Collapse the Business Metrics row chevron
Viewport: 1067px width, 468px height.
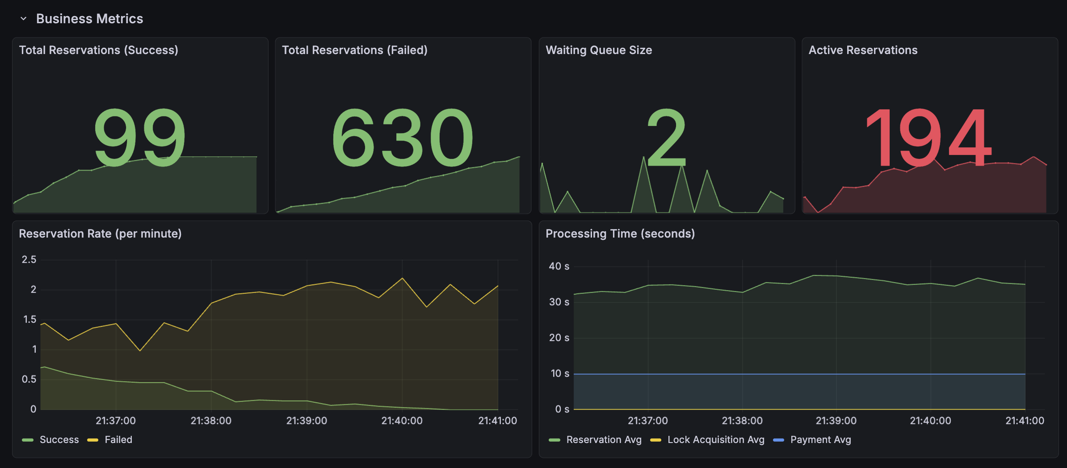(24, 19)
